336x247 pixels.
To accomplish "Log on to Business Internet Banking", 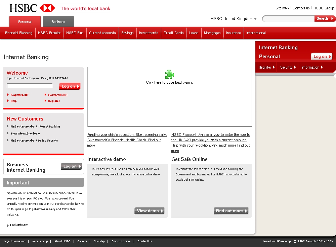I will [x=71, y=166].
